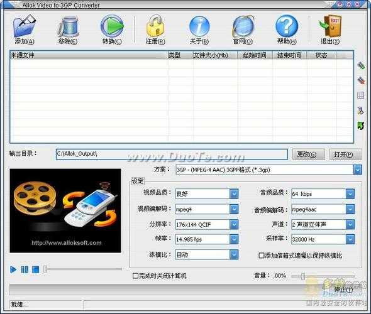
Task: Open the audio codec mpeg4aac dropdown
Action: pos(350,209)
